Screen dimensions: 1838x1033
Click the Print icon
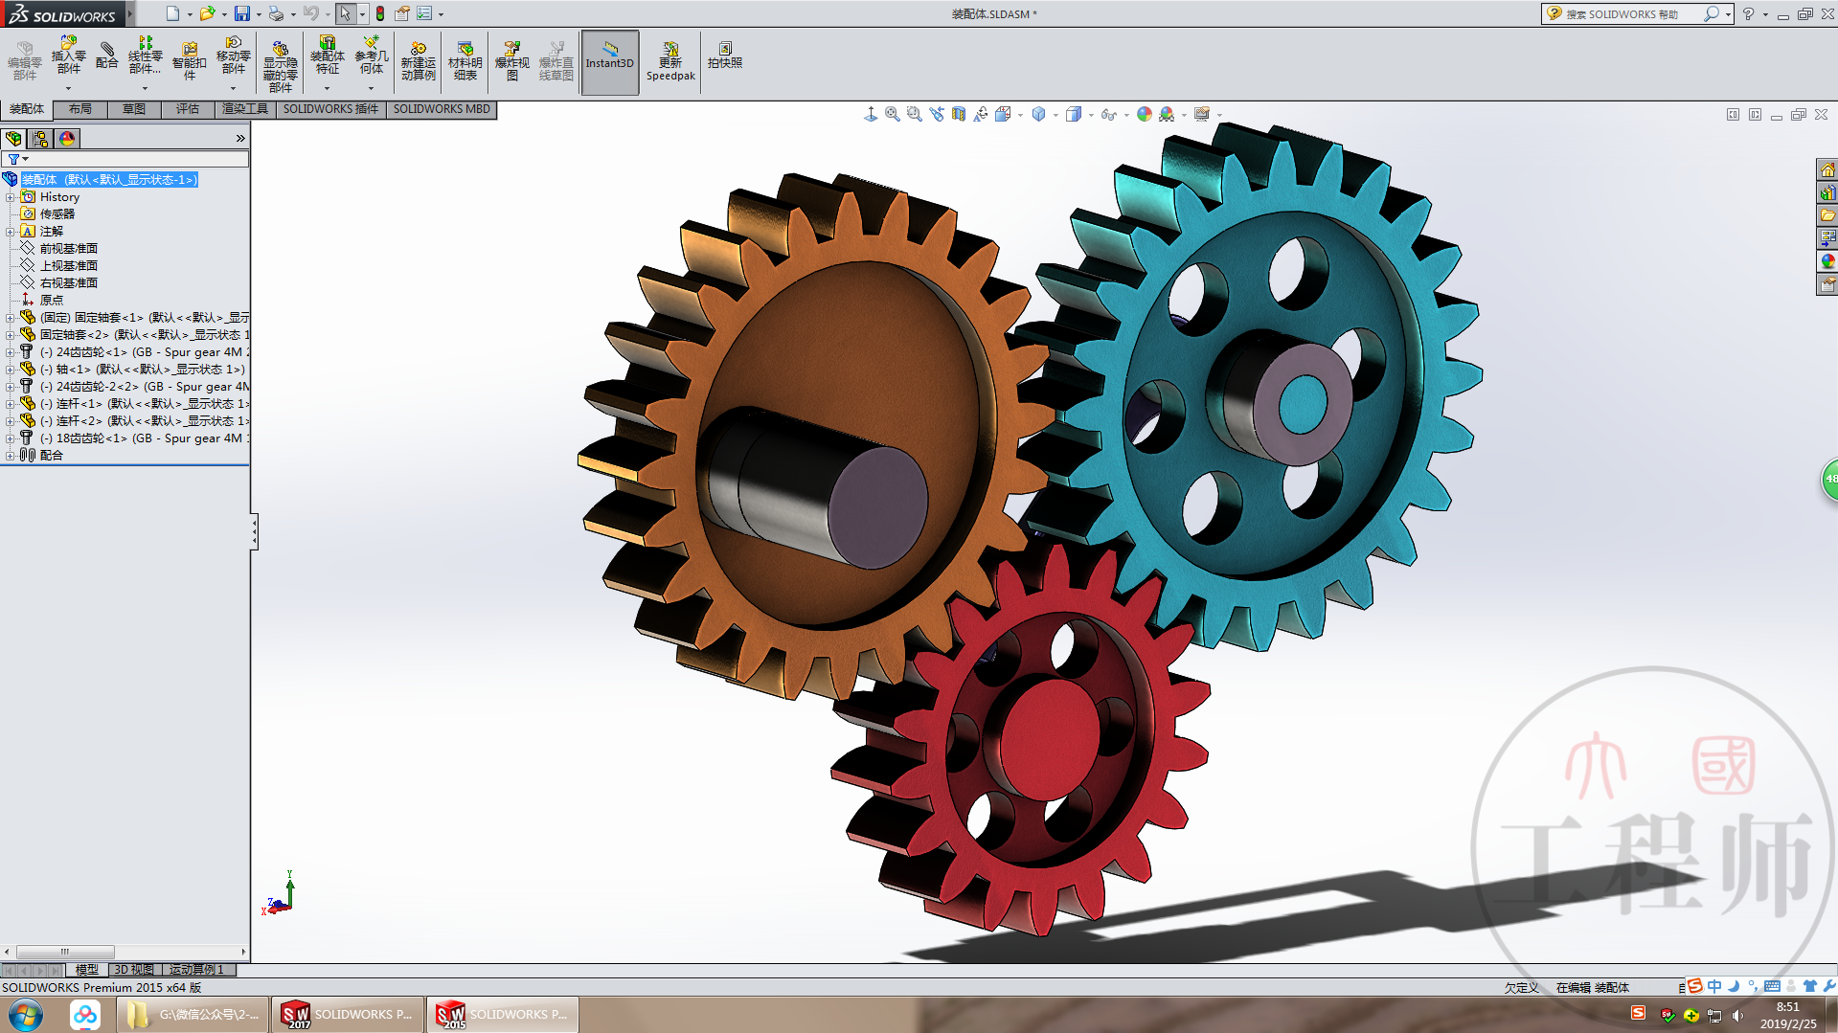click(276, 13)
